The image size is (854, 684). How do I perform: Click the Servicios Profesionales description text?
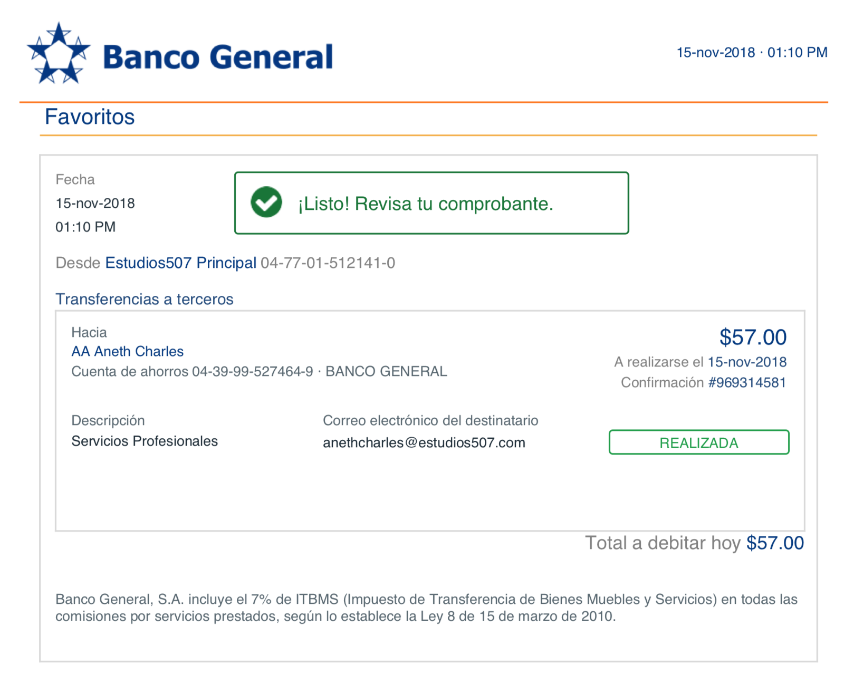[145, 441]
